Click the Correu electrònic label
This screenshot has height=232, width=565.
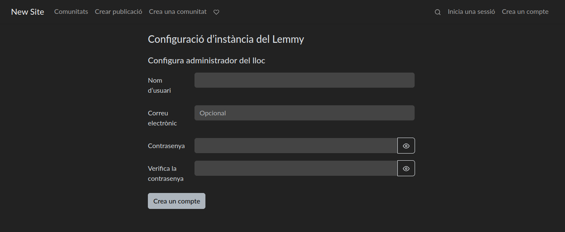162,118
